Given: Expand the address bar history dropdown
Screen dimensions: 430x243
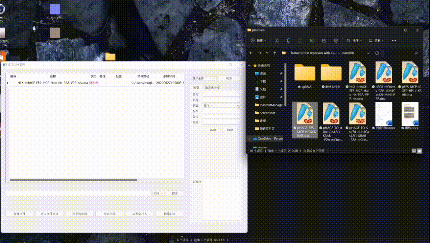Looking at the screenshot, I should (368, 53).
